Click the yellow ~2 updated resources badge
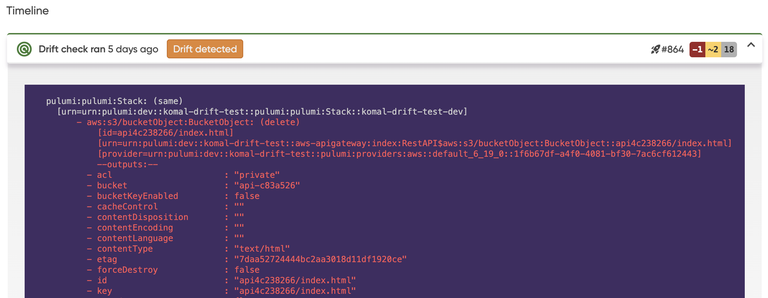The height and width of the screenshot is (298, 768). (713, 49)
